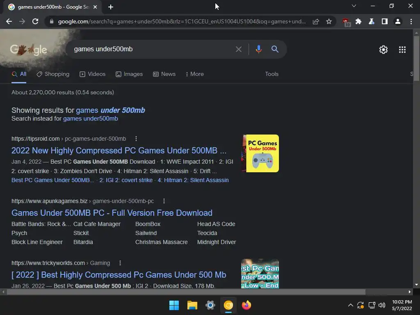
Task: Click the Christmas Massacre entry
Action: (x=162, y=242)
